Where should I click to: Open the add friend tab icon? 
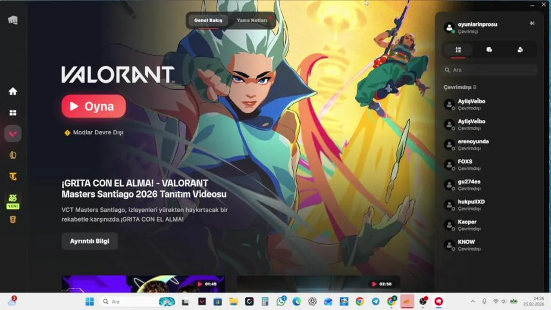[520, 50]
